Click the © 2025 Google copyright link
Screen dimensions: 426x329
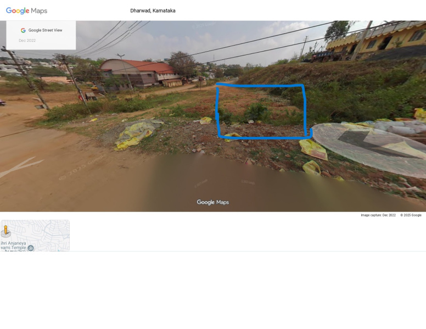411,215
